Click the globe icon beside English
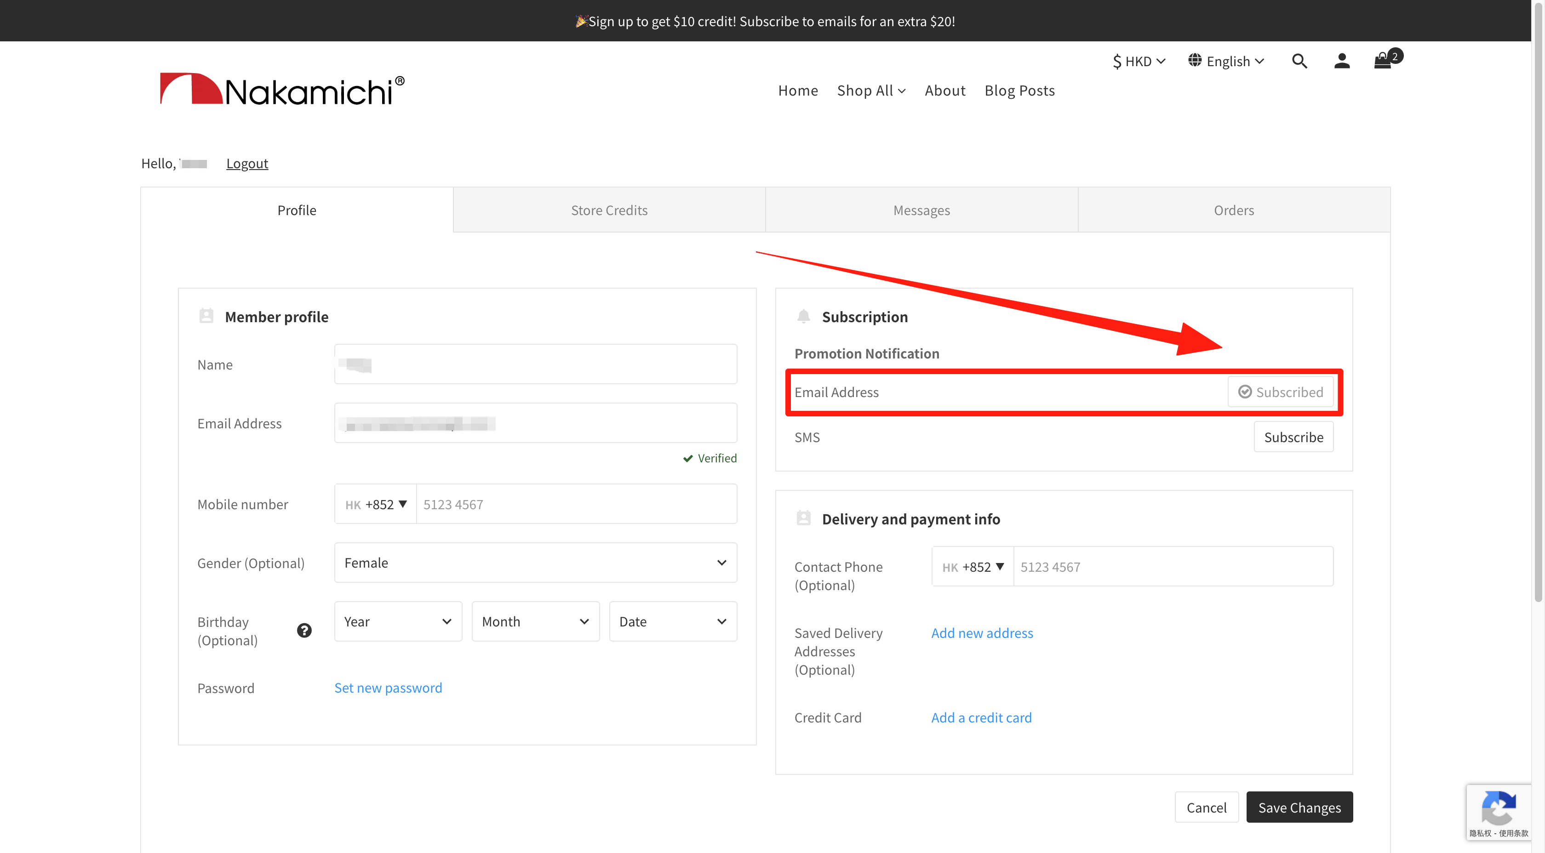Image resolution: width=1545 pixels, height=853 pixels. (x=1194, y=61)
